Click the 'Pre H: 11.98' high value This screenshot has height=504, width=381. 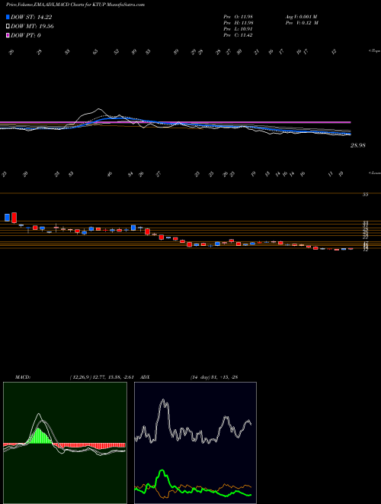[239, 23]
